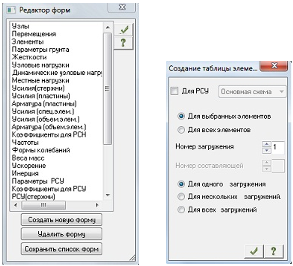Select Формы колебаний list entry
The height and width of the screenshot is (266, 293).
click(x=41, y=150)
